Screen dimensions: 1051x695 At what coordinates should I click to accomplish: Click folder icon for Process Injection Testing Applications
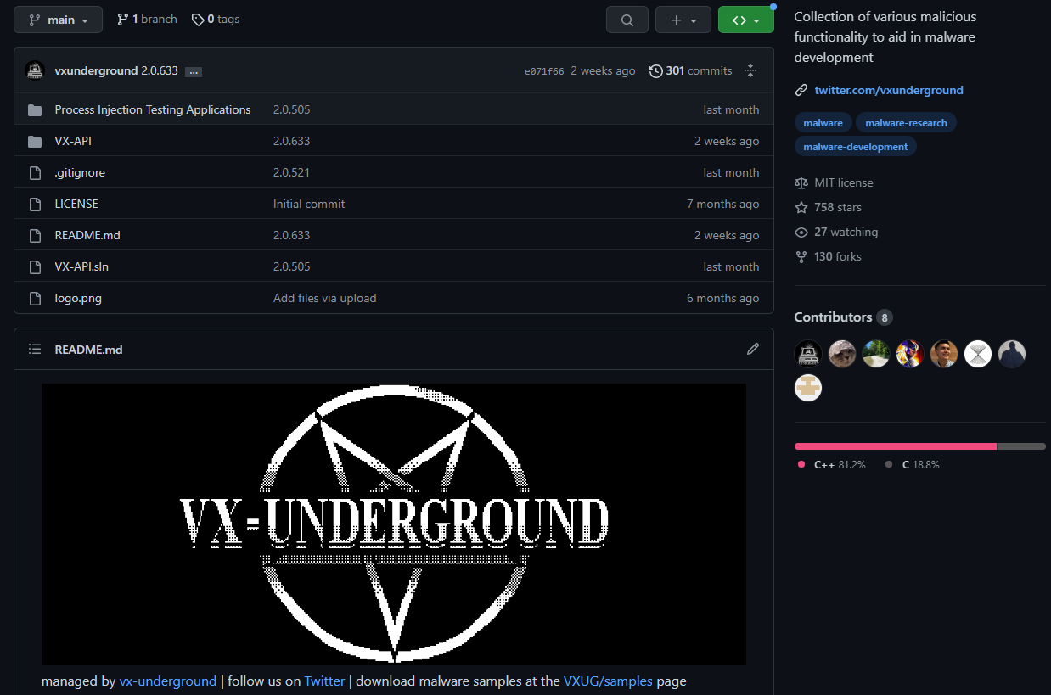click(35, 110)
